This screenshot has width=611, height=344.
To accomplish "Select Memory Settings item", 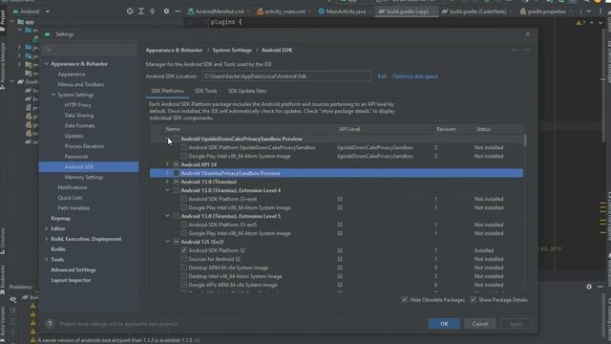I will pos(84,177).
